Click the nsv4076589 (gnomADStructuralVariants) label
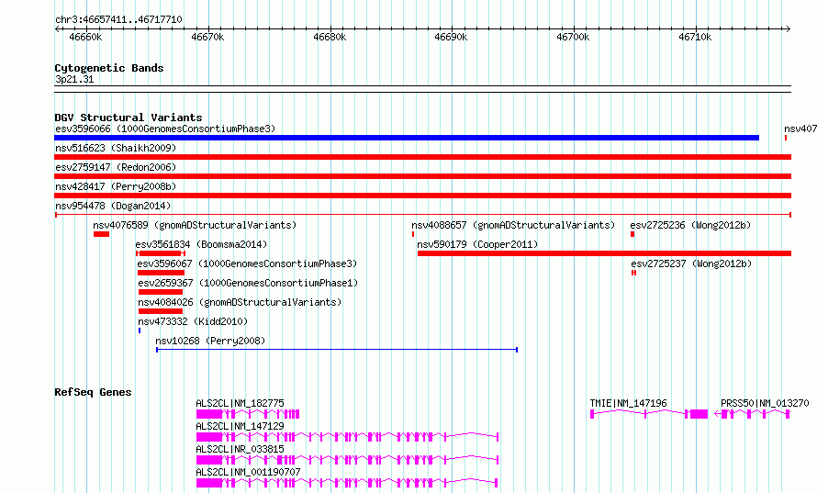817x493 pixels. tap(195, 225)
